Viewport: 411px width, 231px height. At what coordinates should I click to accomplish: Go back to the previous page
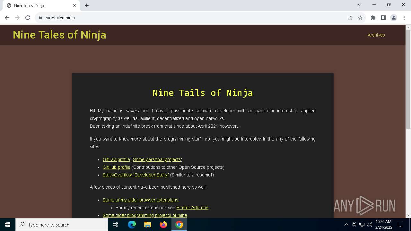7,18
